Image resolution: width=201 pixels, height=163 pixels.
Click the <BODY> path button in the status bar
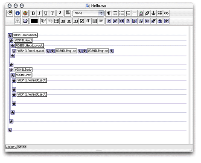click(11, 147)
